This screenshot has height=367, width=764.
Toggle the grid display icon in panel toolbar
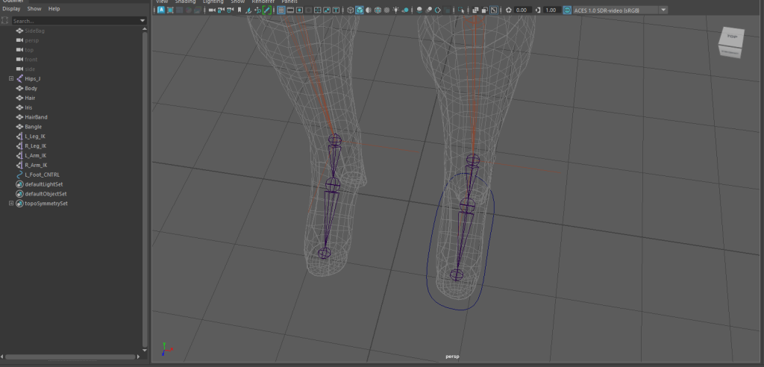(281, 10)
